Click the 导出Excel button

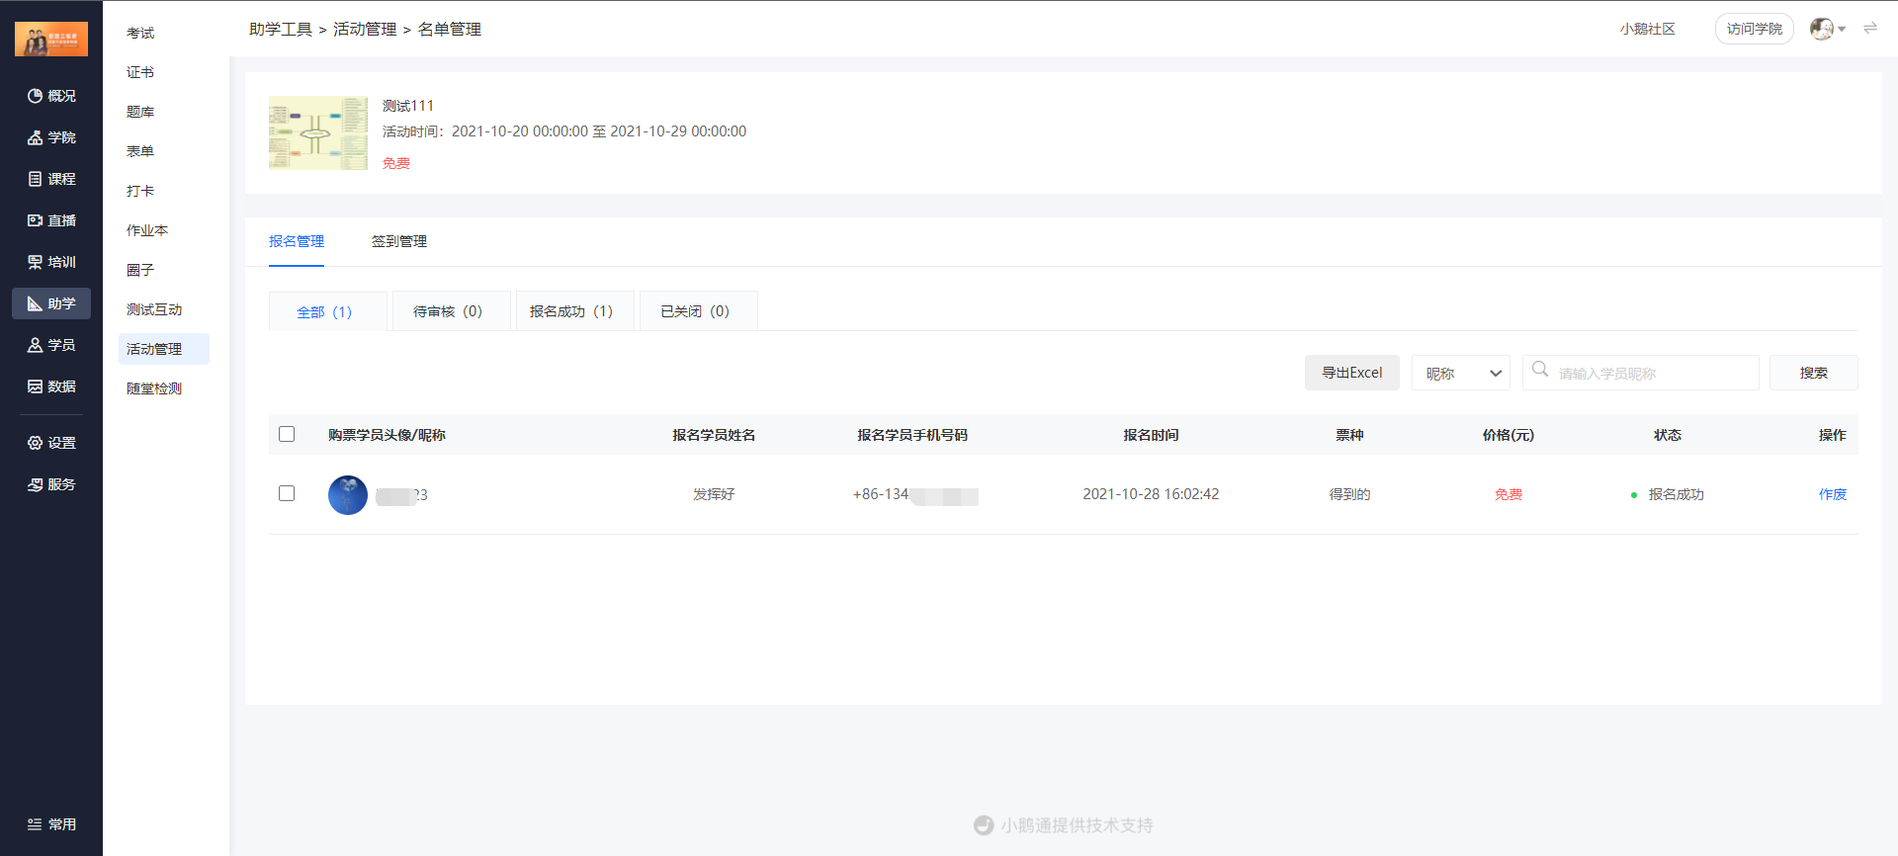tap(1351, 373)
